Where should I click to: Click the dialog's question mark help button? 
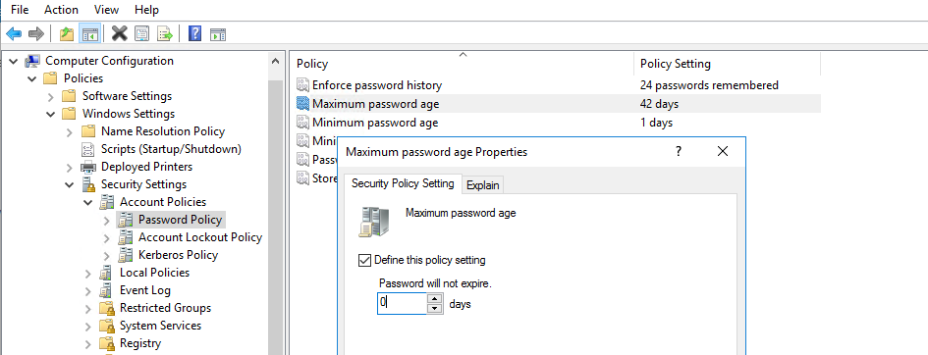pos(679,152)
